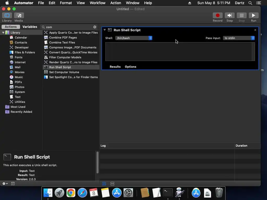Viewport: 267px width, 200px height.
Task: Select Calendar in the library list
Action: pyautogui.click(x=21, y=37)
